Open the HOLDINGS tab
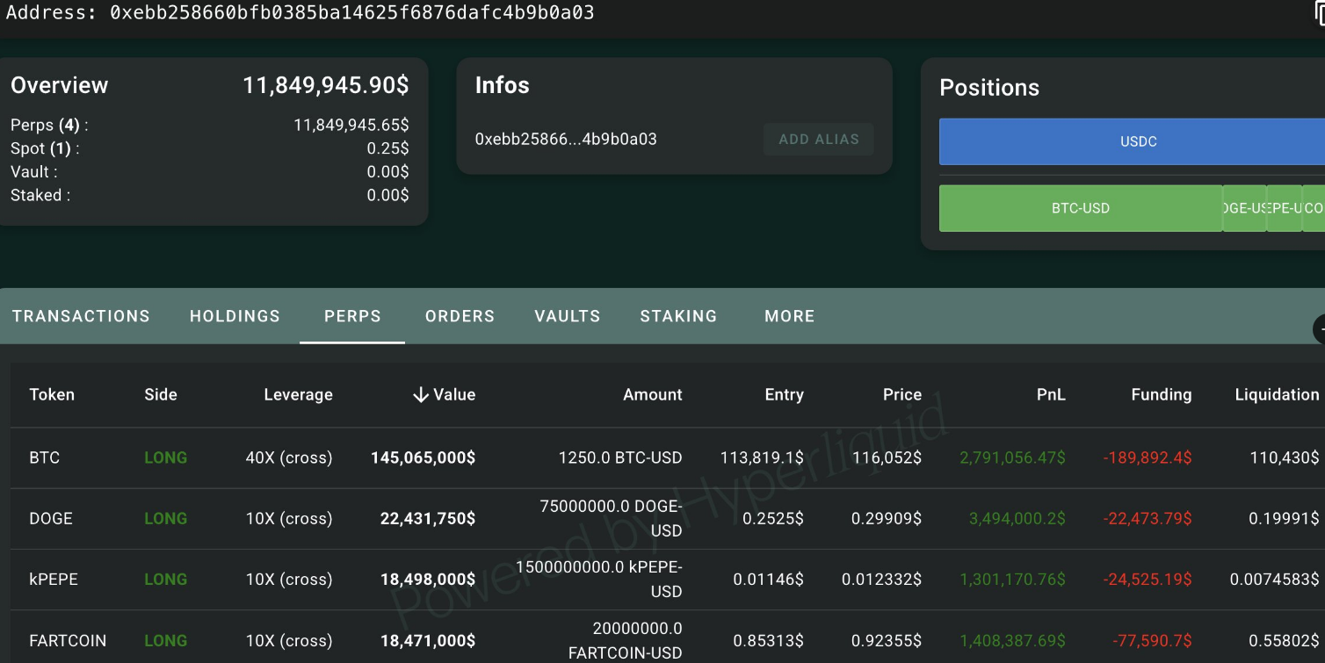Screen dimensions: 1325x663 tap(235, 316)
